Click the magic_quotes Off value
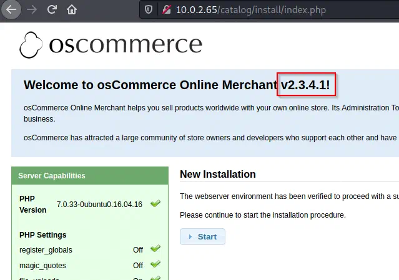399x280 pixels. tap(138, 266)
